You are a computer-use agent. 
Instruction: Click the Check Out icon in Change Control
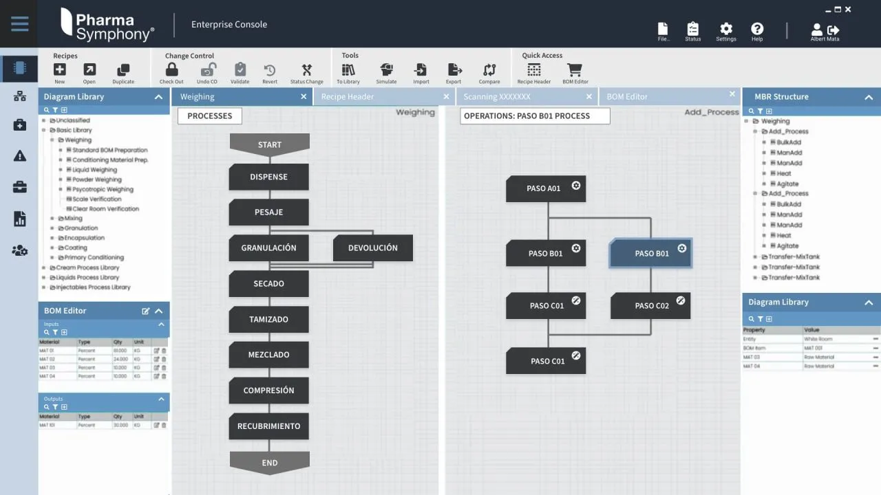(171, 69)
